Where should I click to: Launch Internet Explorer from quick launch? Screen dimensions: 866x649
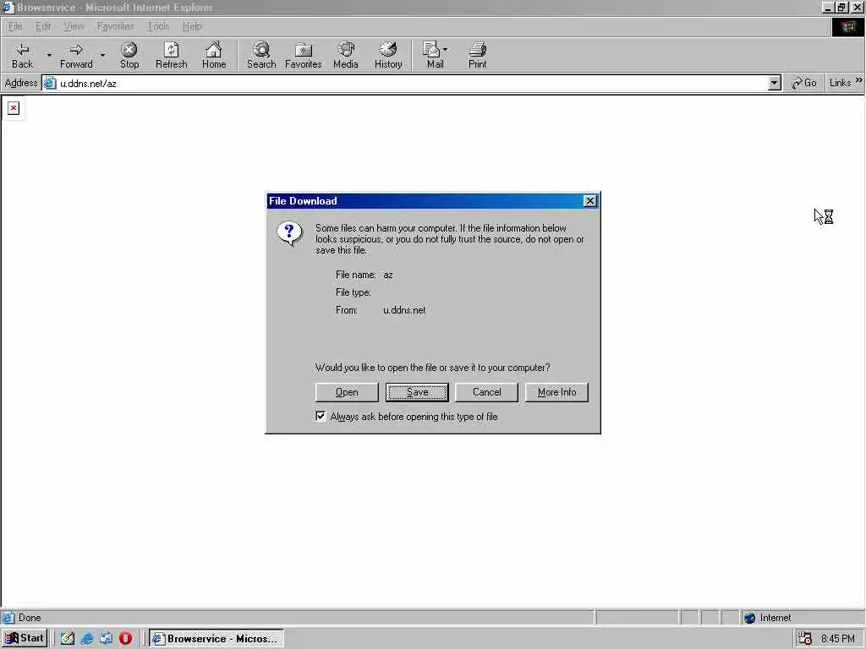pos(87,638)
